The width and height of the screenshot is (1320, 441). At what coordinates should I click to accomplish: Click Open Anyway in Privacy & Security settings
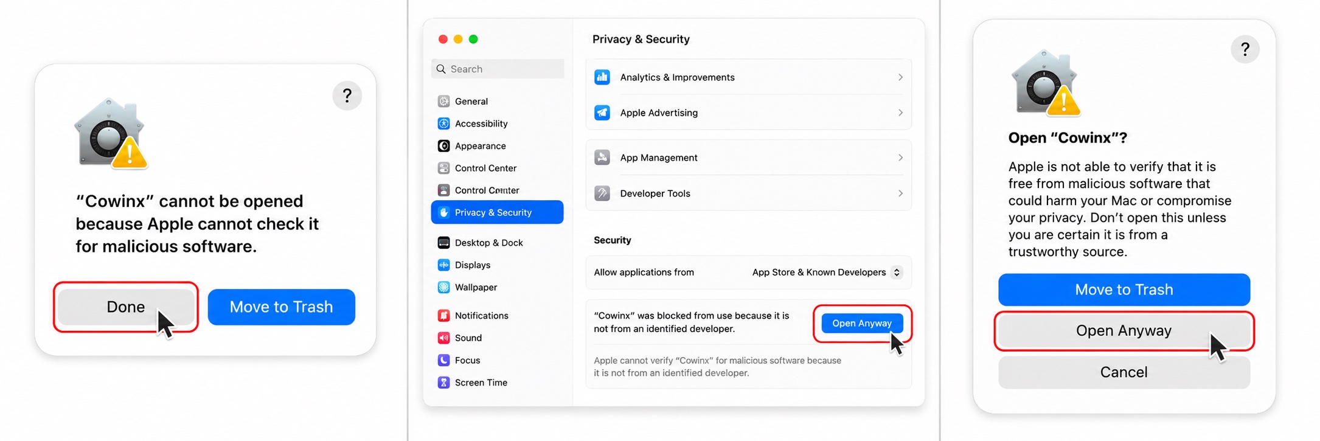(x=861, y=323)
